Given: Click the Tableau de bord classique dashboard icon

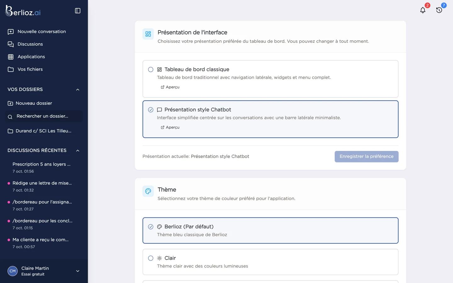Looking at the screenshot, I should [x=159, y=69].
